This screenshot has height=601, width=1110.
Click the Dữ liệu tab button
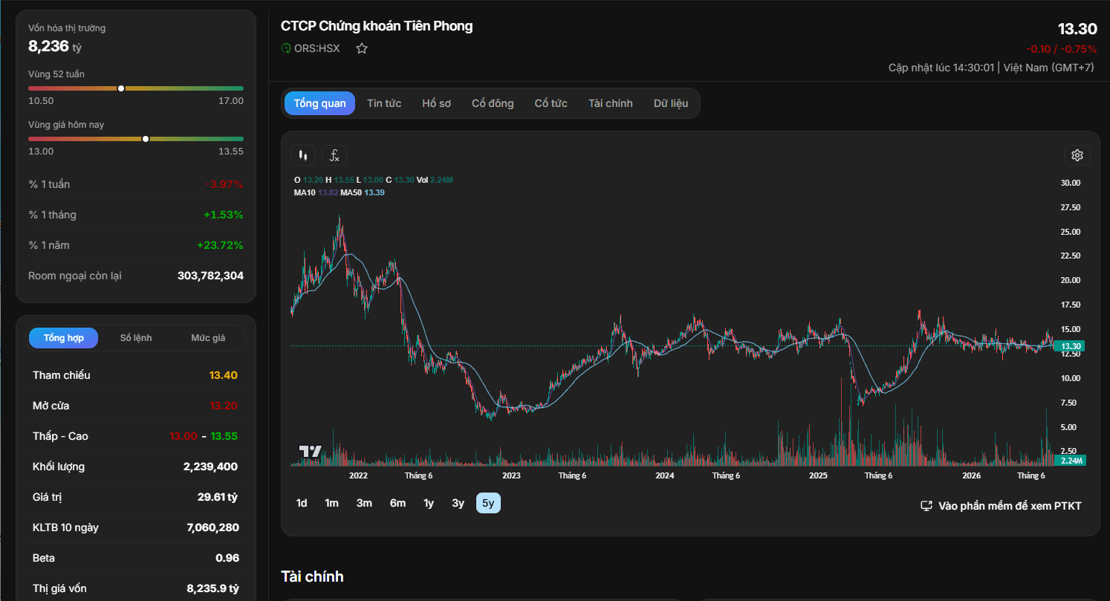pyautogui.click(x=671, y=103)
